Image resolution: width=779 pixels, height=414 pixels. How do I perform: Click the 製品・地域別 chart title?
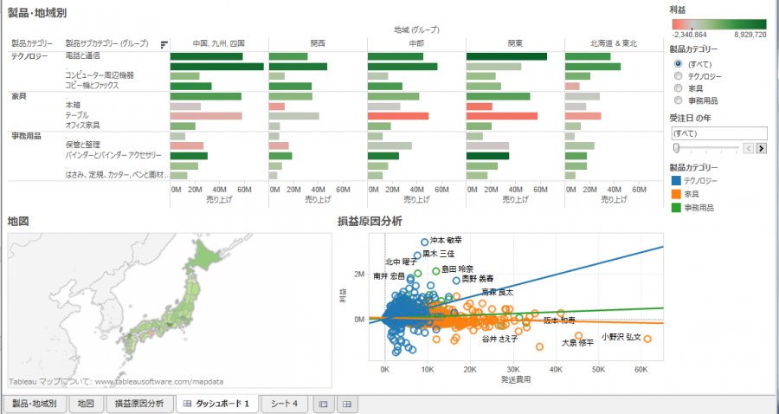(36, 13)
